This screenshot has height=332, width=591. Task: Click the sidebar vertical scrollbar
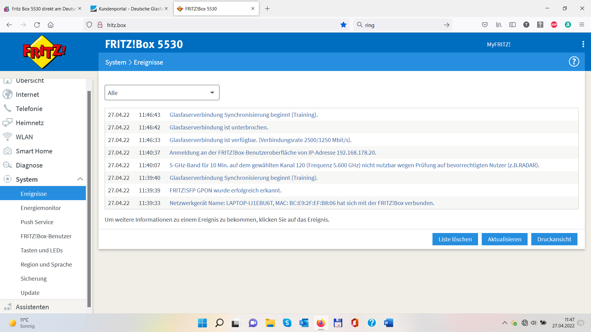point(89,199)
